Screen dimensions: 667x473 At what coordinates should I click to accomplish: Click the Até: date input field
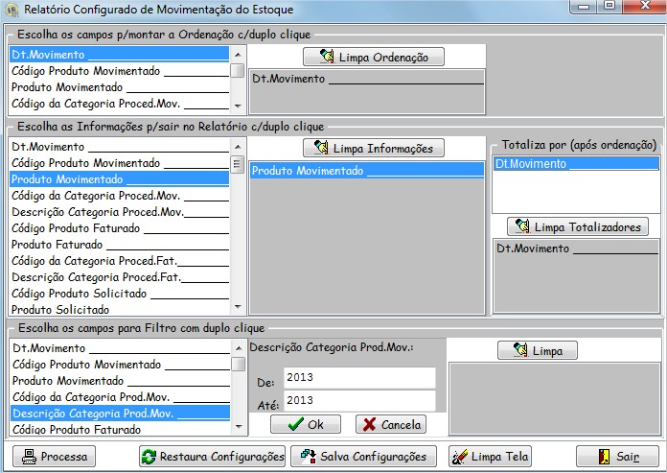coord(358,400)
